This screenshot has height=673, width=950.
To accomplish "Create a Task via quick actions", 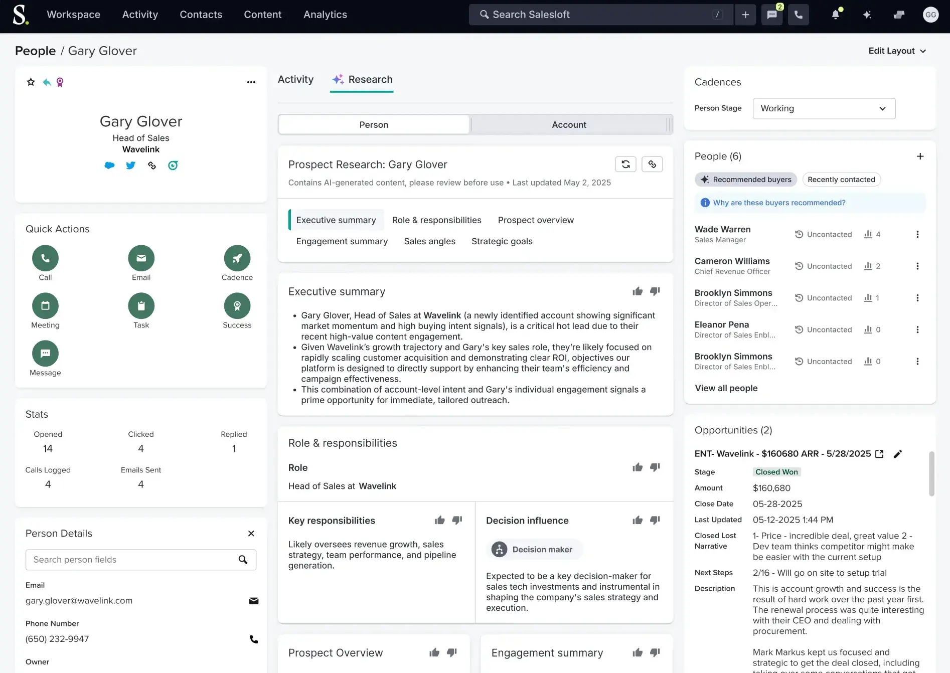I will (x=141, y=305).
